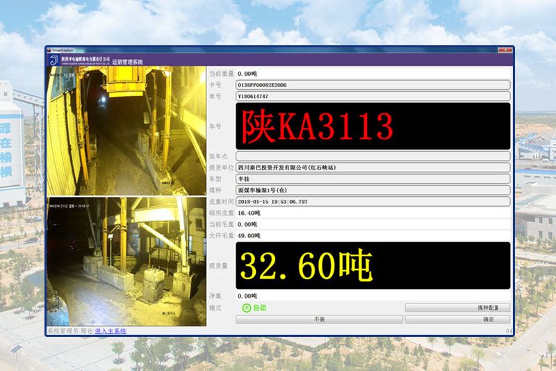Select the 煤种 coal type field

[x=373, y=190]
